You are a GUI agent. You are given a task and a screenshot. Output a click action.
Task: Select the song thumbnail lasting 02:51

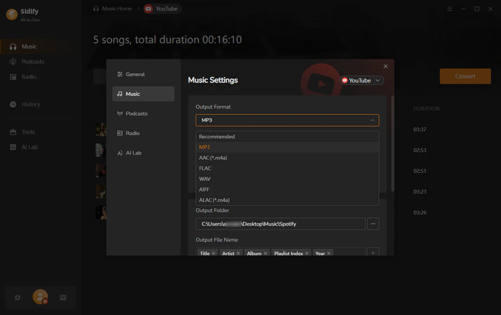coord(101,171)
